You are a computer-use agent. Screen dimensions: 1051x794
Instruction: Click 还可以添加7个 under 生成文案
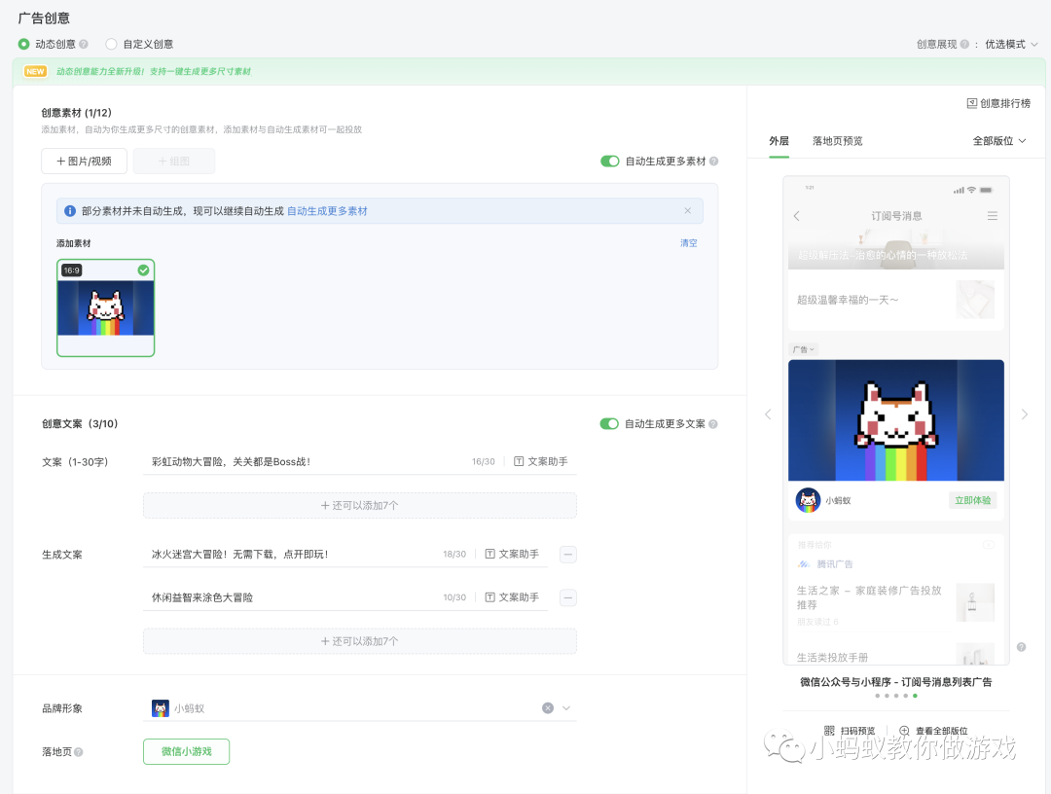click(x=360, y=641)
